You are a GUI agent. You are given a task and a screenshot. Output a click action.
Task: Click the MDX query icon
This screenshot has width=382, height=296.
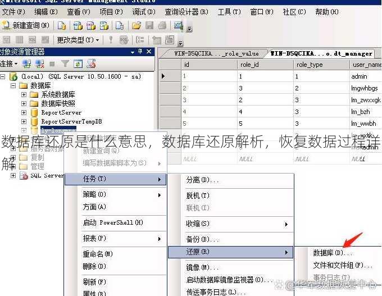(x=78, y=25)
